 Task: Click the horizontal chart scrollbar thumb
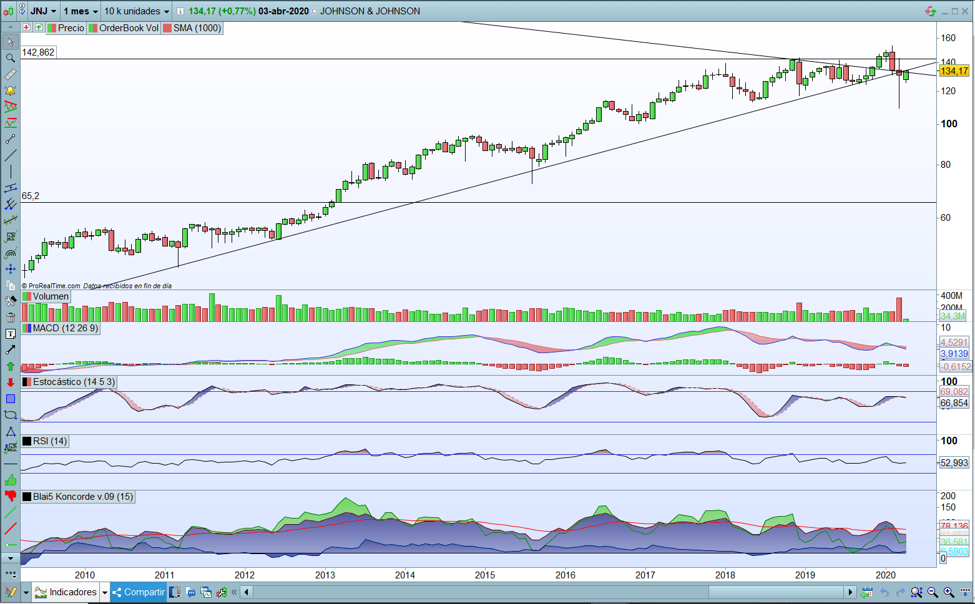tap(777, 592)
